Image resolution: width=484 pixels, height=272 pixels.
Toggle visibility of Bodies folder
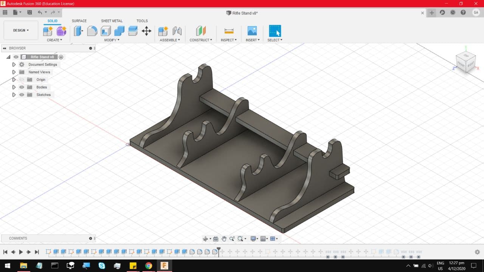(x=22, y=87)
